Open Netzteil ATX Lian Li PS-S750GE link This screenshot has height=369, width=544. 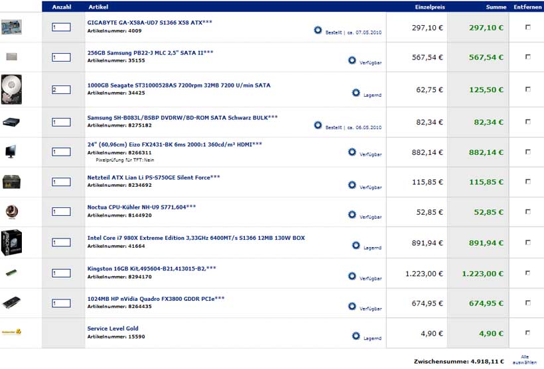tap(153, 178)
